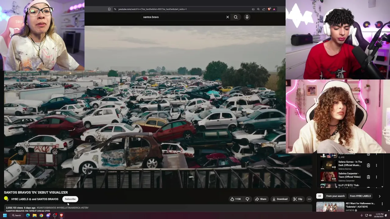
Task: Click the Clip scissors button
Action: point(298,199)
